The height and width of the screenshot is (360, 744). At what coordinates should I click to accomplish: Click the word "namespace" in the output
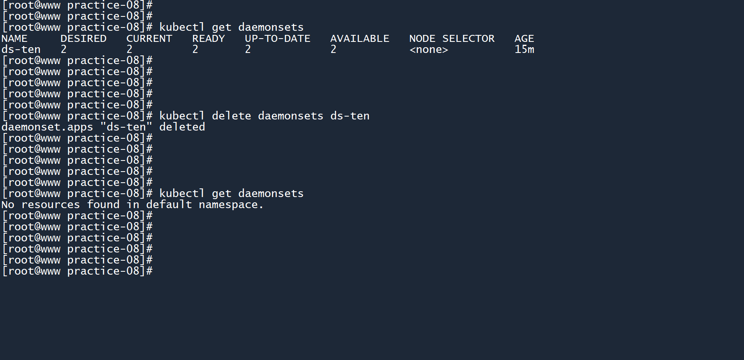tap(228, 205)
